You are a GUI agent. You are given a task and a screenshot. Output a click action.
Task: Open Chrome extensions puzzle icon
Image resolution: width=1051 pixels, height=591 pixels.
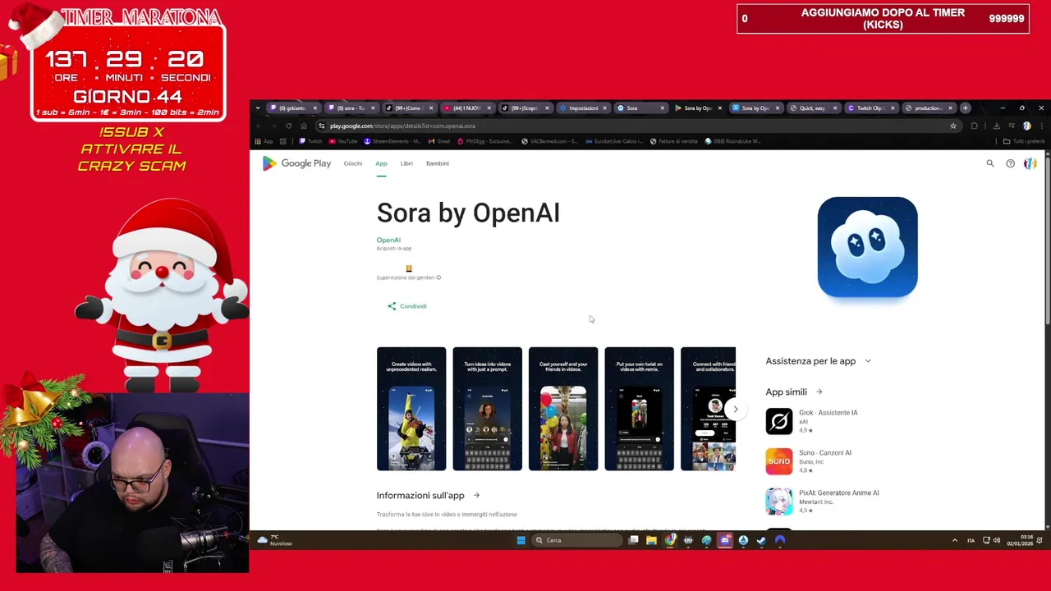pos(975,126)
